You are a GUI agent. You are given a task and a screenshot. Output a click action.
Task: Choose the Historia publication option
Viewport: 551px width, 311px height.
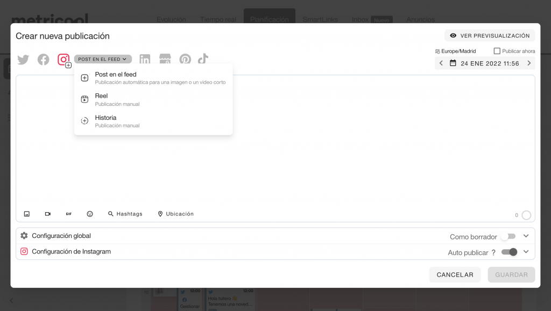point(153,121)
